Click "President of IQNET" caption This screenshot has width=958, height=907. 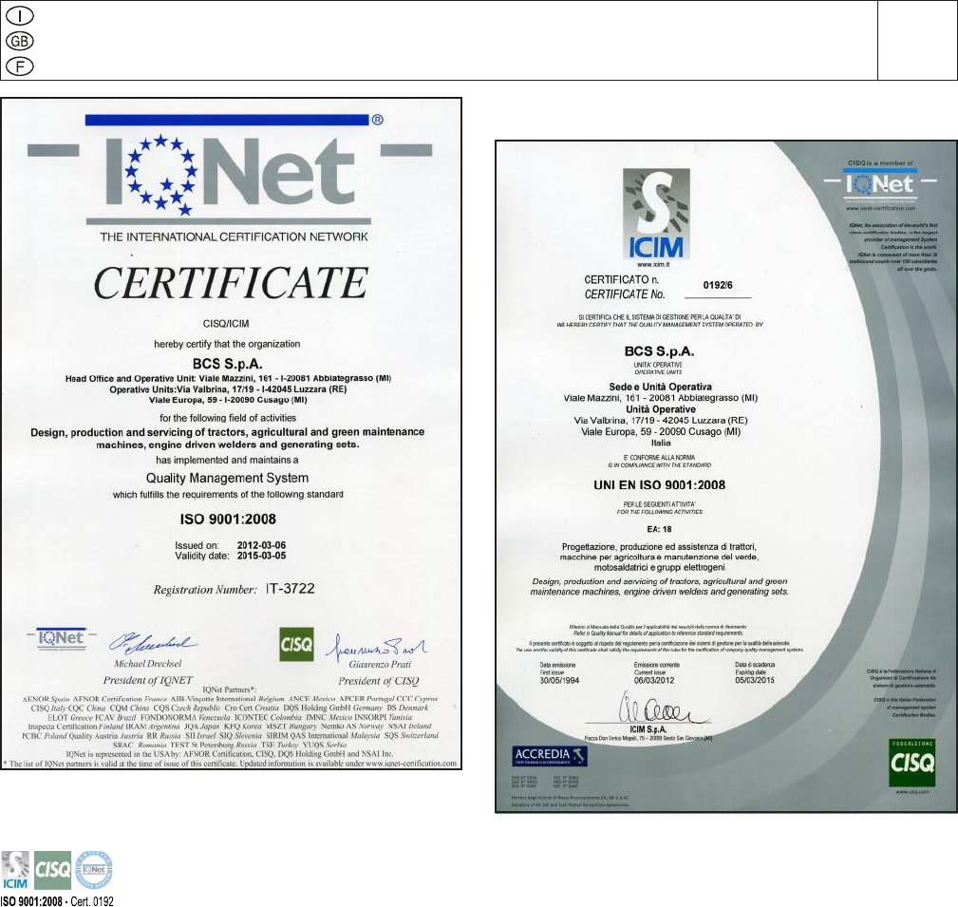click(148, 680)
